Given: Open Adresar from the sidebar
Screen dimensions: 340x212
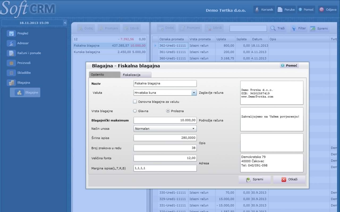Looking at the screenshot, I should (11, 43).
